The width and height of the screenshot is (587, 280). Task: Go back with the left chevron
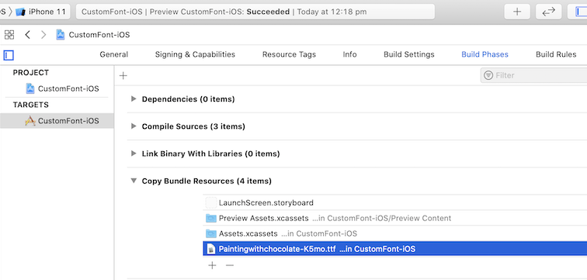pos(27,35)
